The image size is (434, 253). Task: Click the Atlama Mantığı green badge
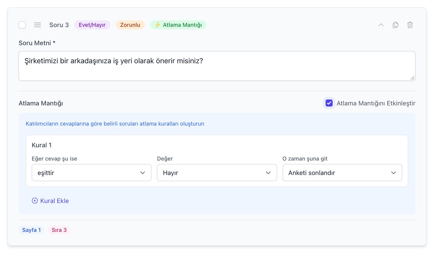[x=178, y=25]
